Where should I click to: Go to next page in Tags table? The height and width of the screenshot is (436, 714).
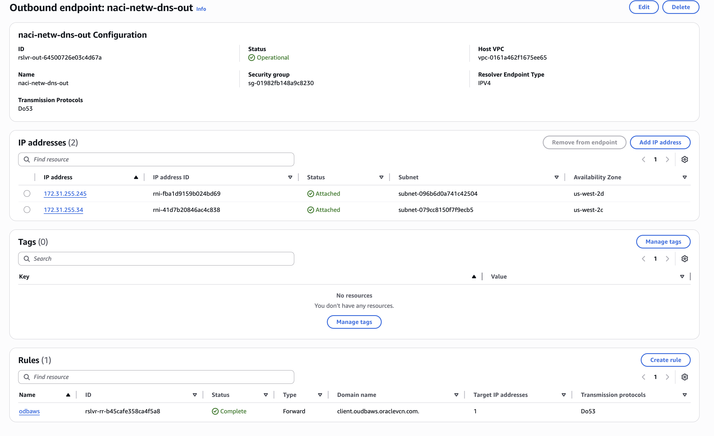[667, 258]
